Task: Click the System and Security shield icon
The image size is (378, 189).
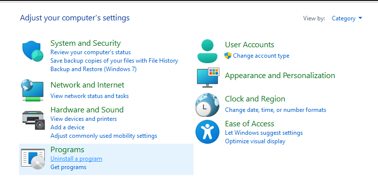Action: (33, 51)
